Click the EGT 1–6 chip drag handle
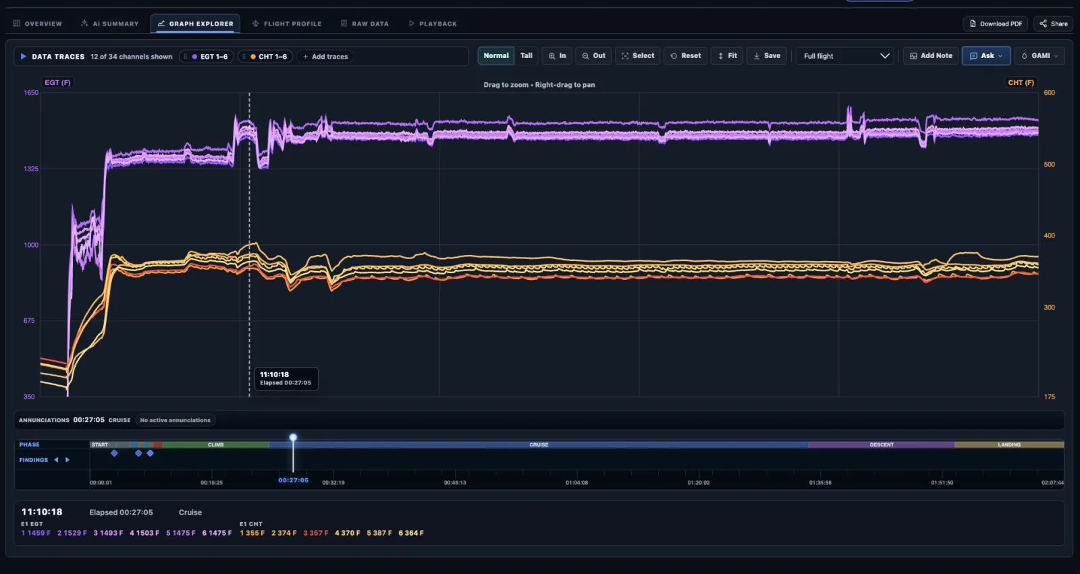The height and width of the screenshot is (574, 1080). pos(186,57)
